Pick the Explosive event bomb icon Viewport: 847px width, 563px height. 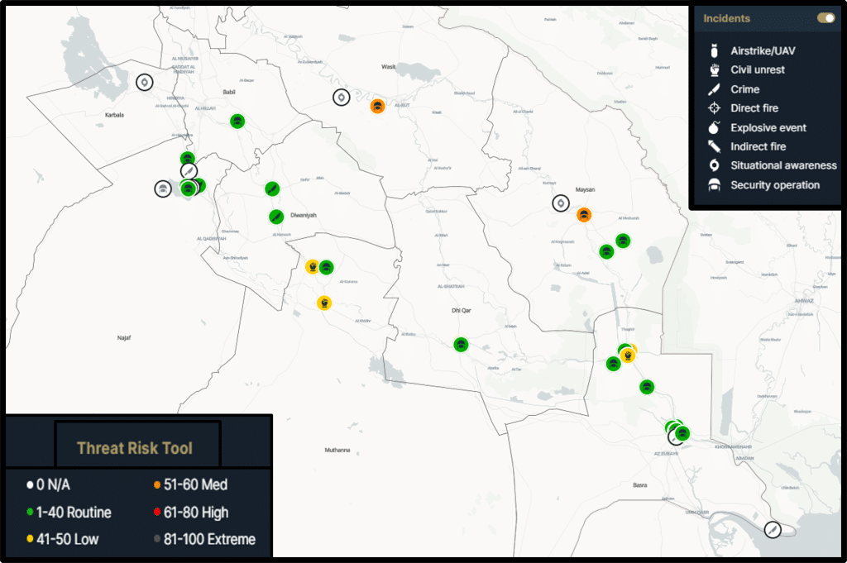tap(714, 128)
